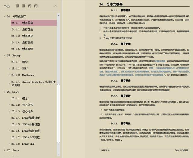Collapse the 24. 分布式缓存 bookmark section
Screen dimensions: 193x158
[x=5, y=16]
